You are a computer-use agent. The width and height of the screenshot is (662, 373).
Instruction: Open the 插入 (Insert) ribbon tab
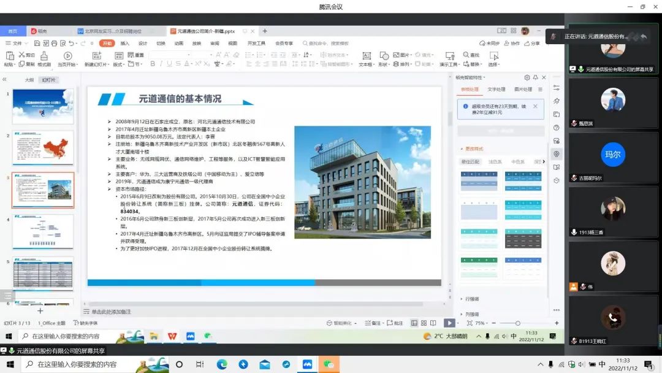point(124,43)
